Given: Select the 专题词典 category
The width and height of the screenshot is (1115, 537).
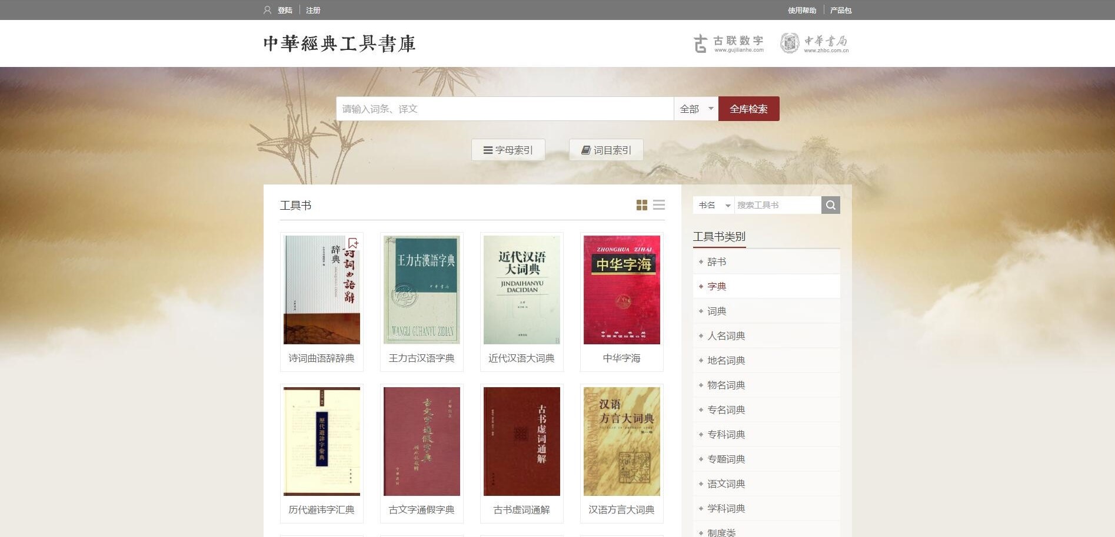Looking at the screenshot, I should (x=767, y=459).
